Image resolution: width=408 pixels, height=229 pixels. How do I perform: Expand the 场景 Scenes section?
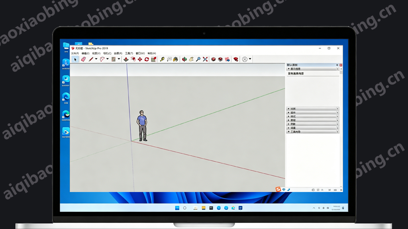(x=288, y=128)
